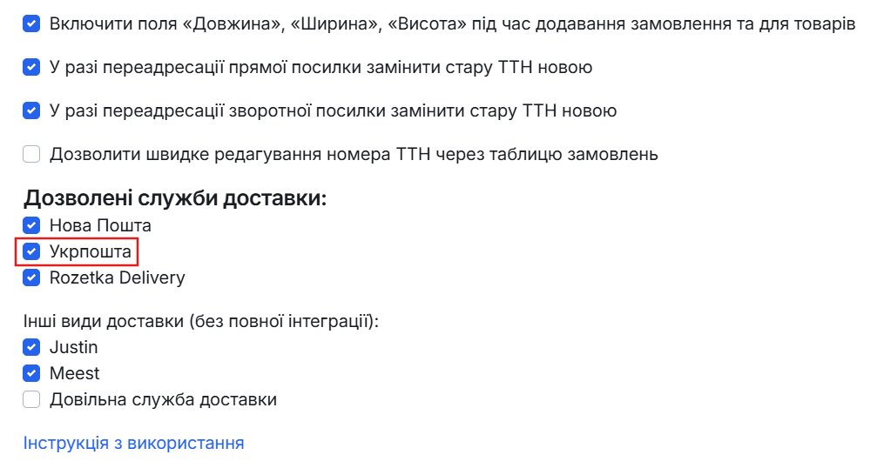Click the Включити поля label text
884x468 pixels.
(x=453, y=24)
